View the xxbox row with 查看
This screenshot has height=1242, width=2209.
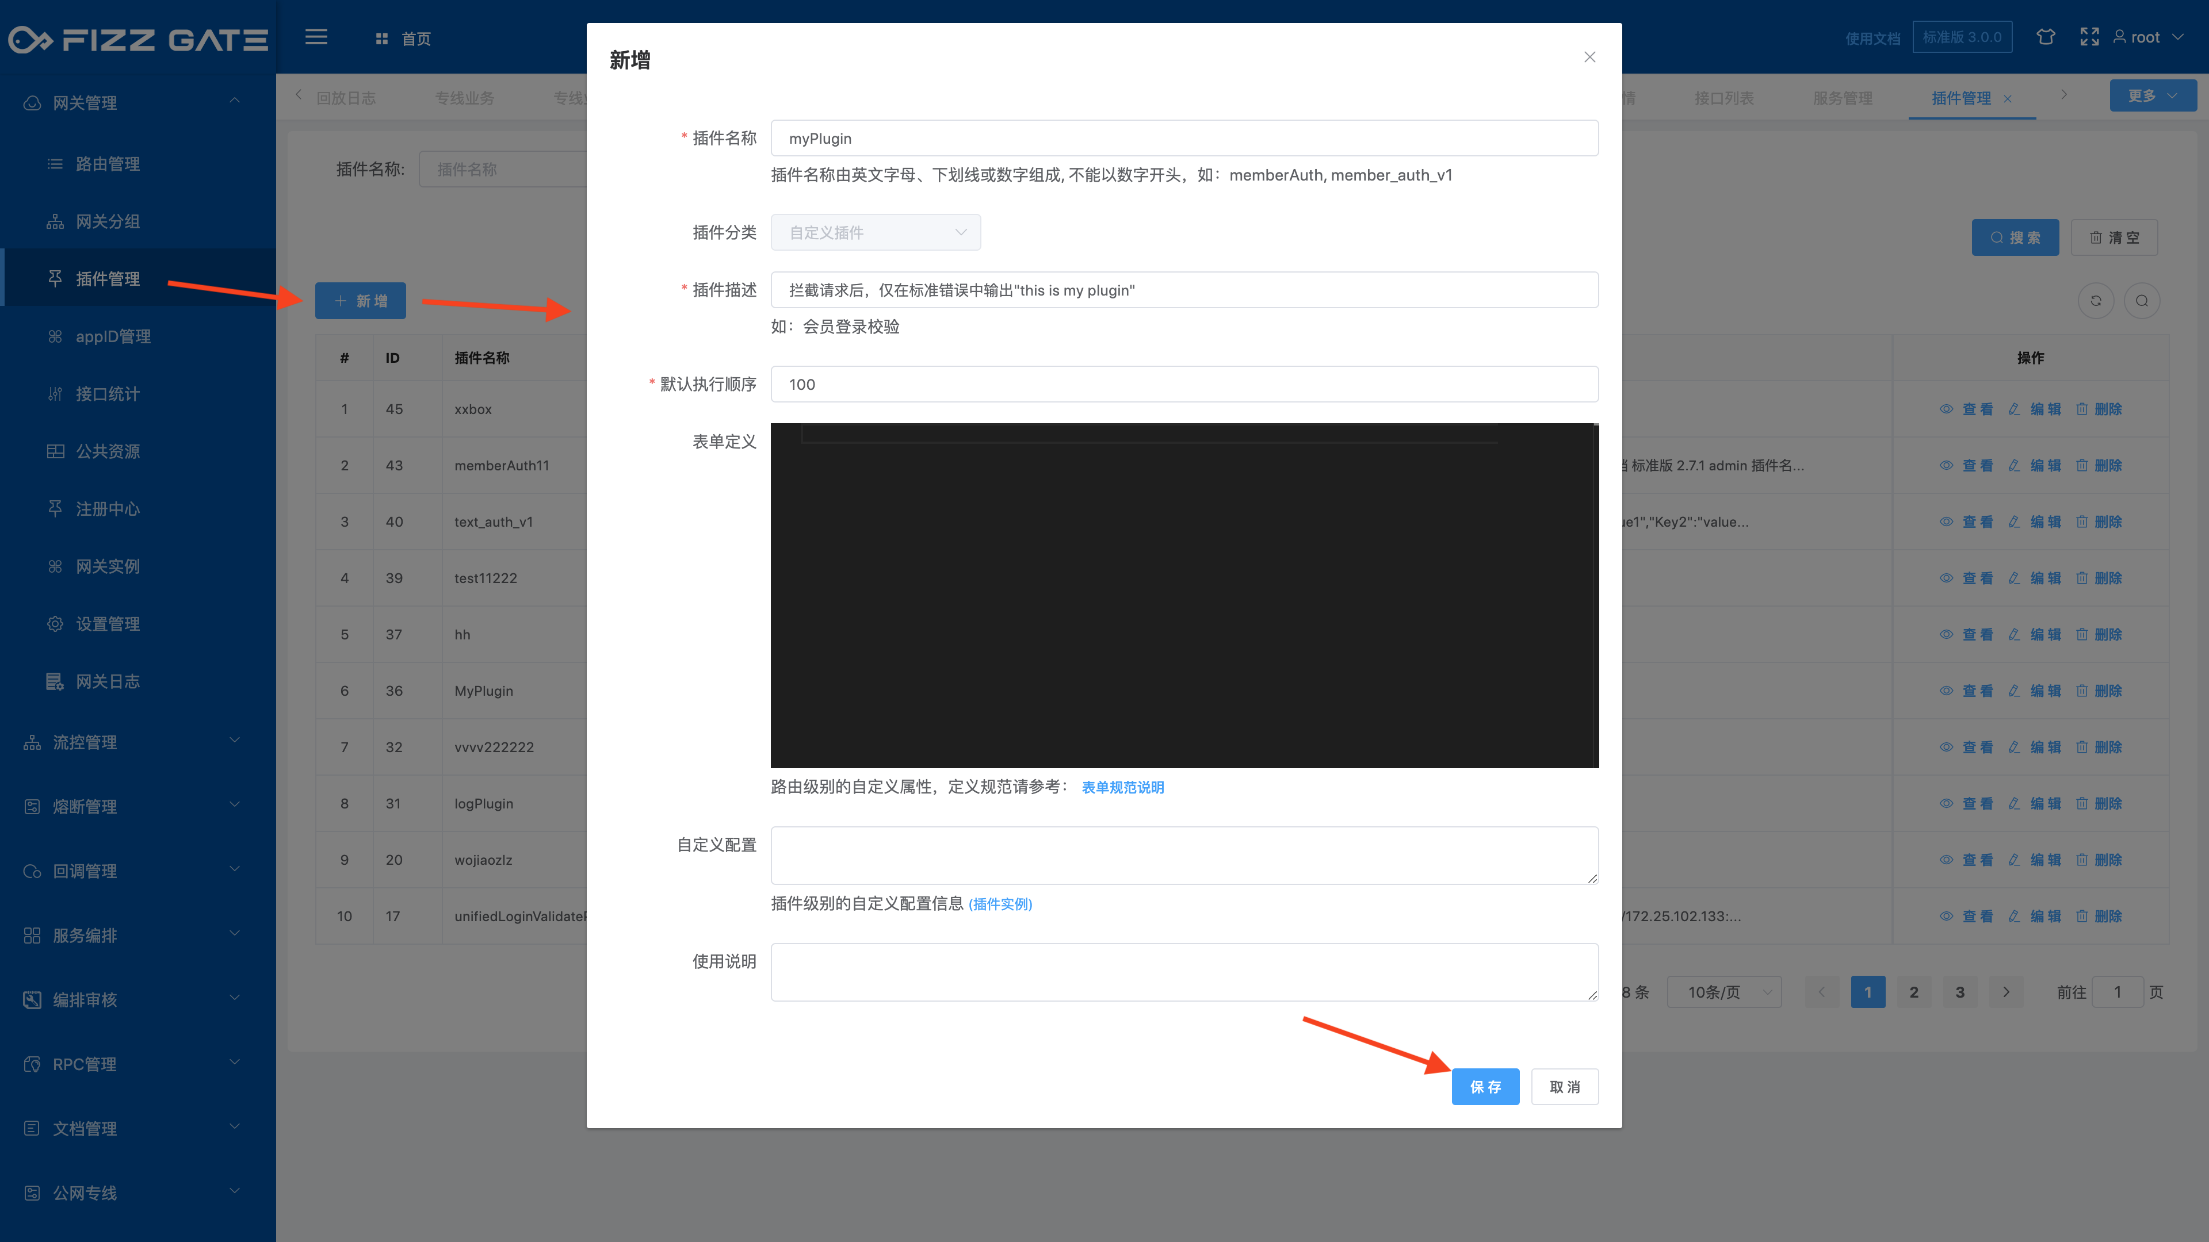[x=1966, y=409]
